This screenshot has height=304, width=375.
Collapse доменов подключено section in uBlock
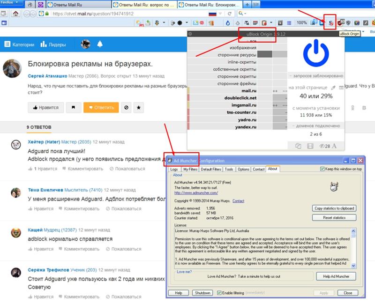pyautogui.click(x=316, y=126)
